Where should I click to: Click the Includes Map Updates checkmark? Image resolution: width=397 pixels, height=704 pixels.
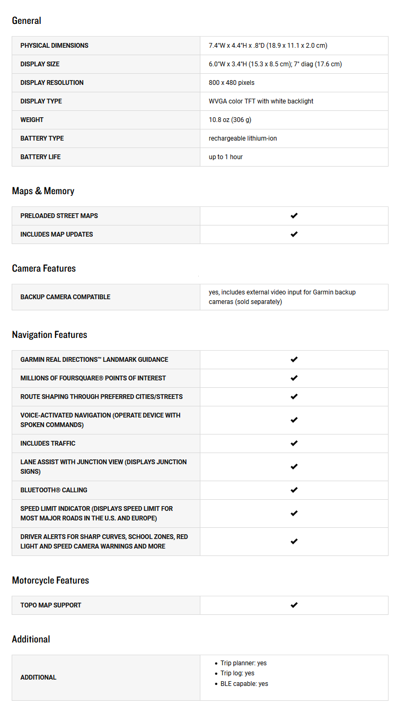pos(294,234)
